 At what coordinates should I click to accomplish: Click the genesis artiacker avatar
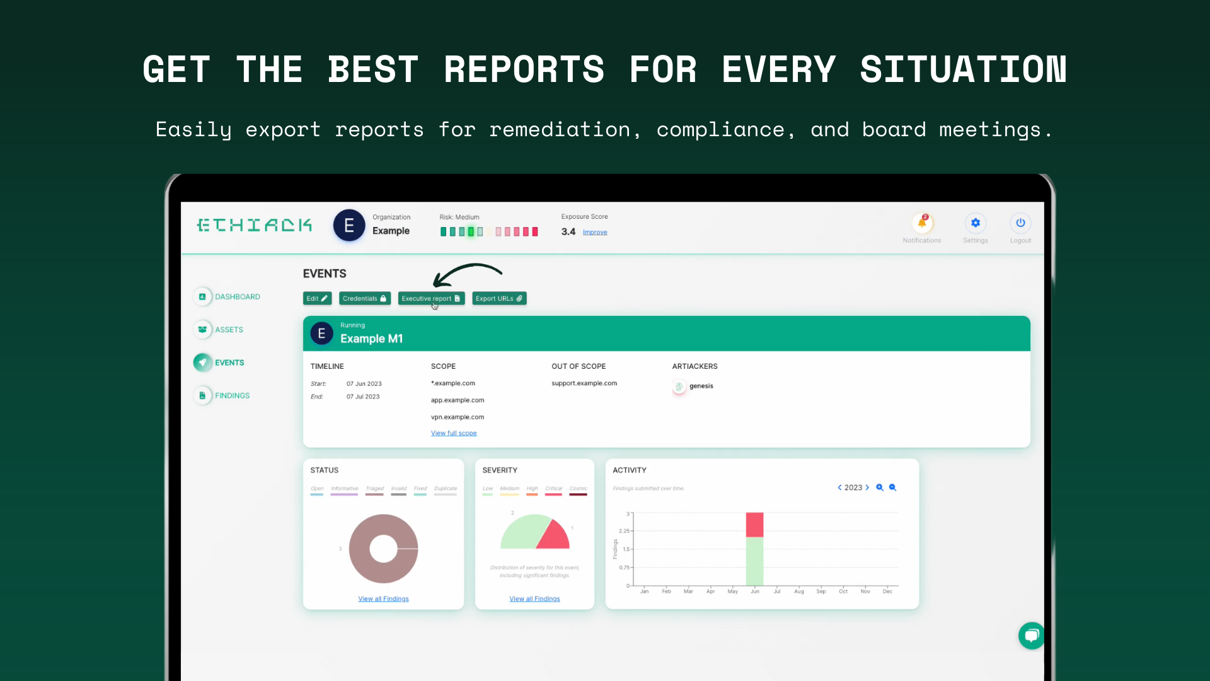click(x=679, y=387)
